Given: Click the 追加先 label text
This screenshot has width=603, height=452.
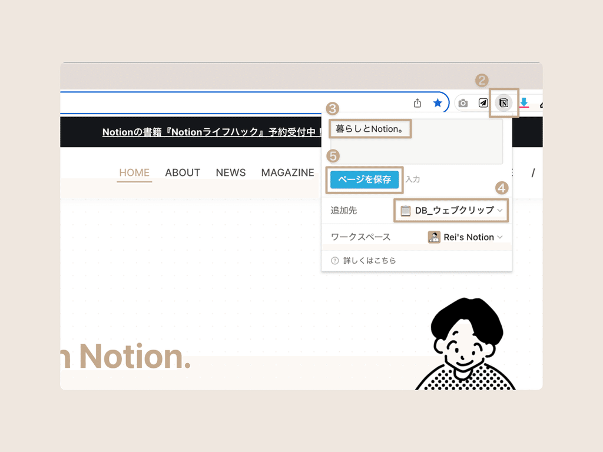Looking at the screenshot, I should (344, 210).
